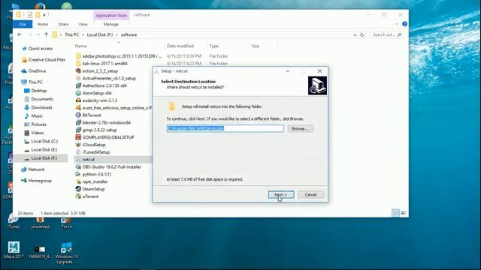
Task: Expand the ribbon chevron
Action: [397, 24]
